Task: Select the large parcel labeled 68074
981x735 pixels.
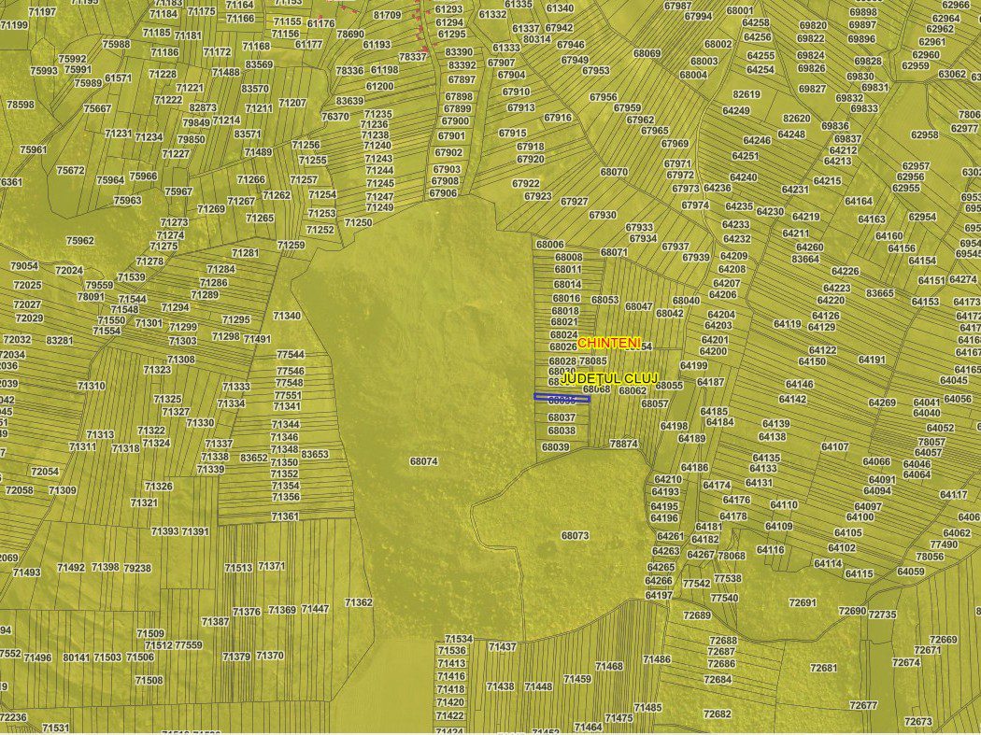Action: click(x=423, y=461)
